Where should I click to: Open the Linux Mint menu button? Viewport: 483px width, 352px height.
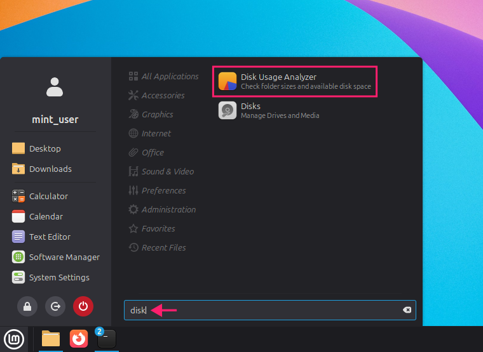(14, 339)
